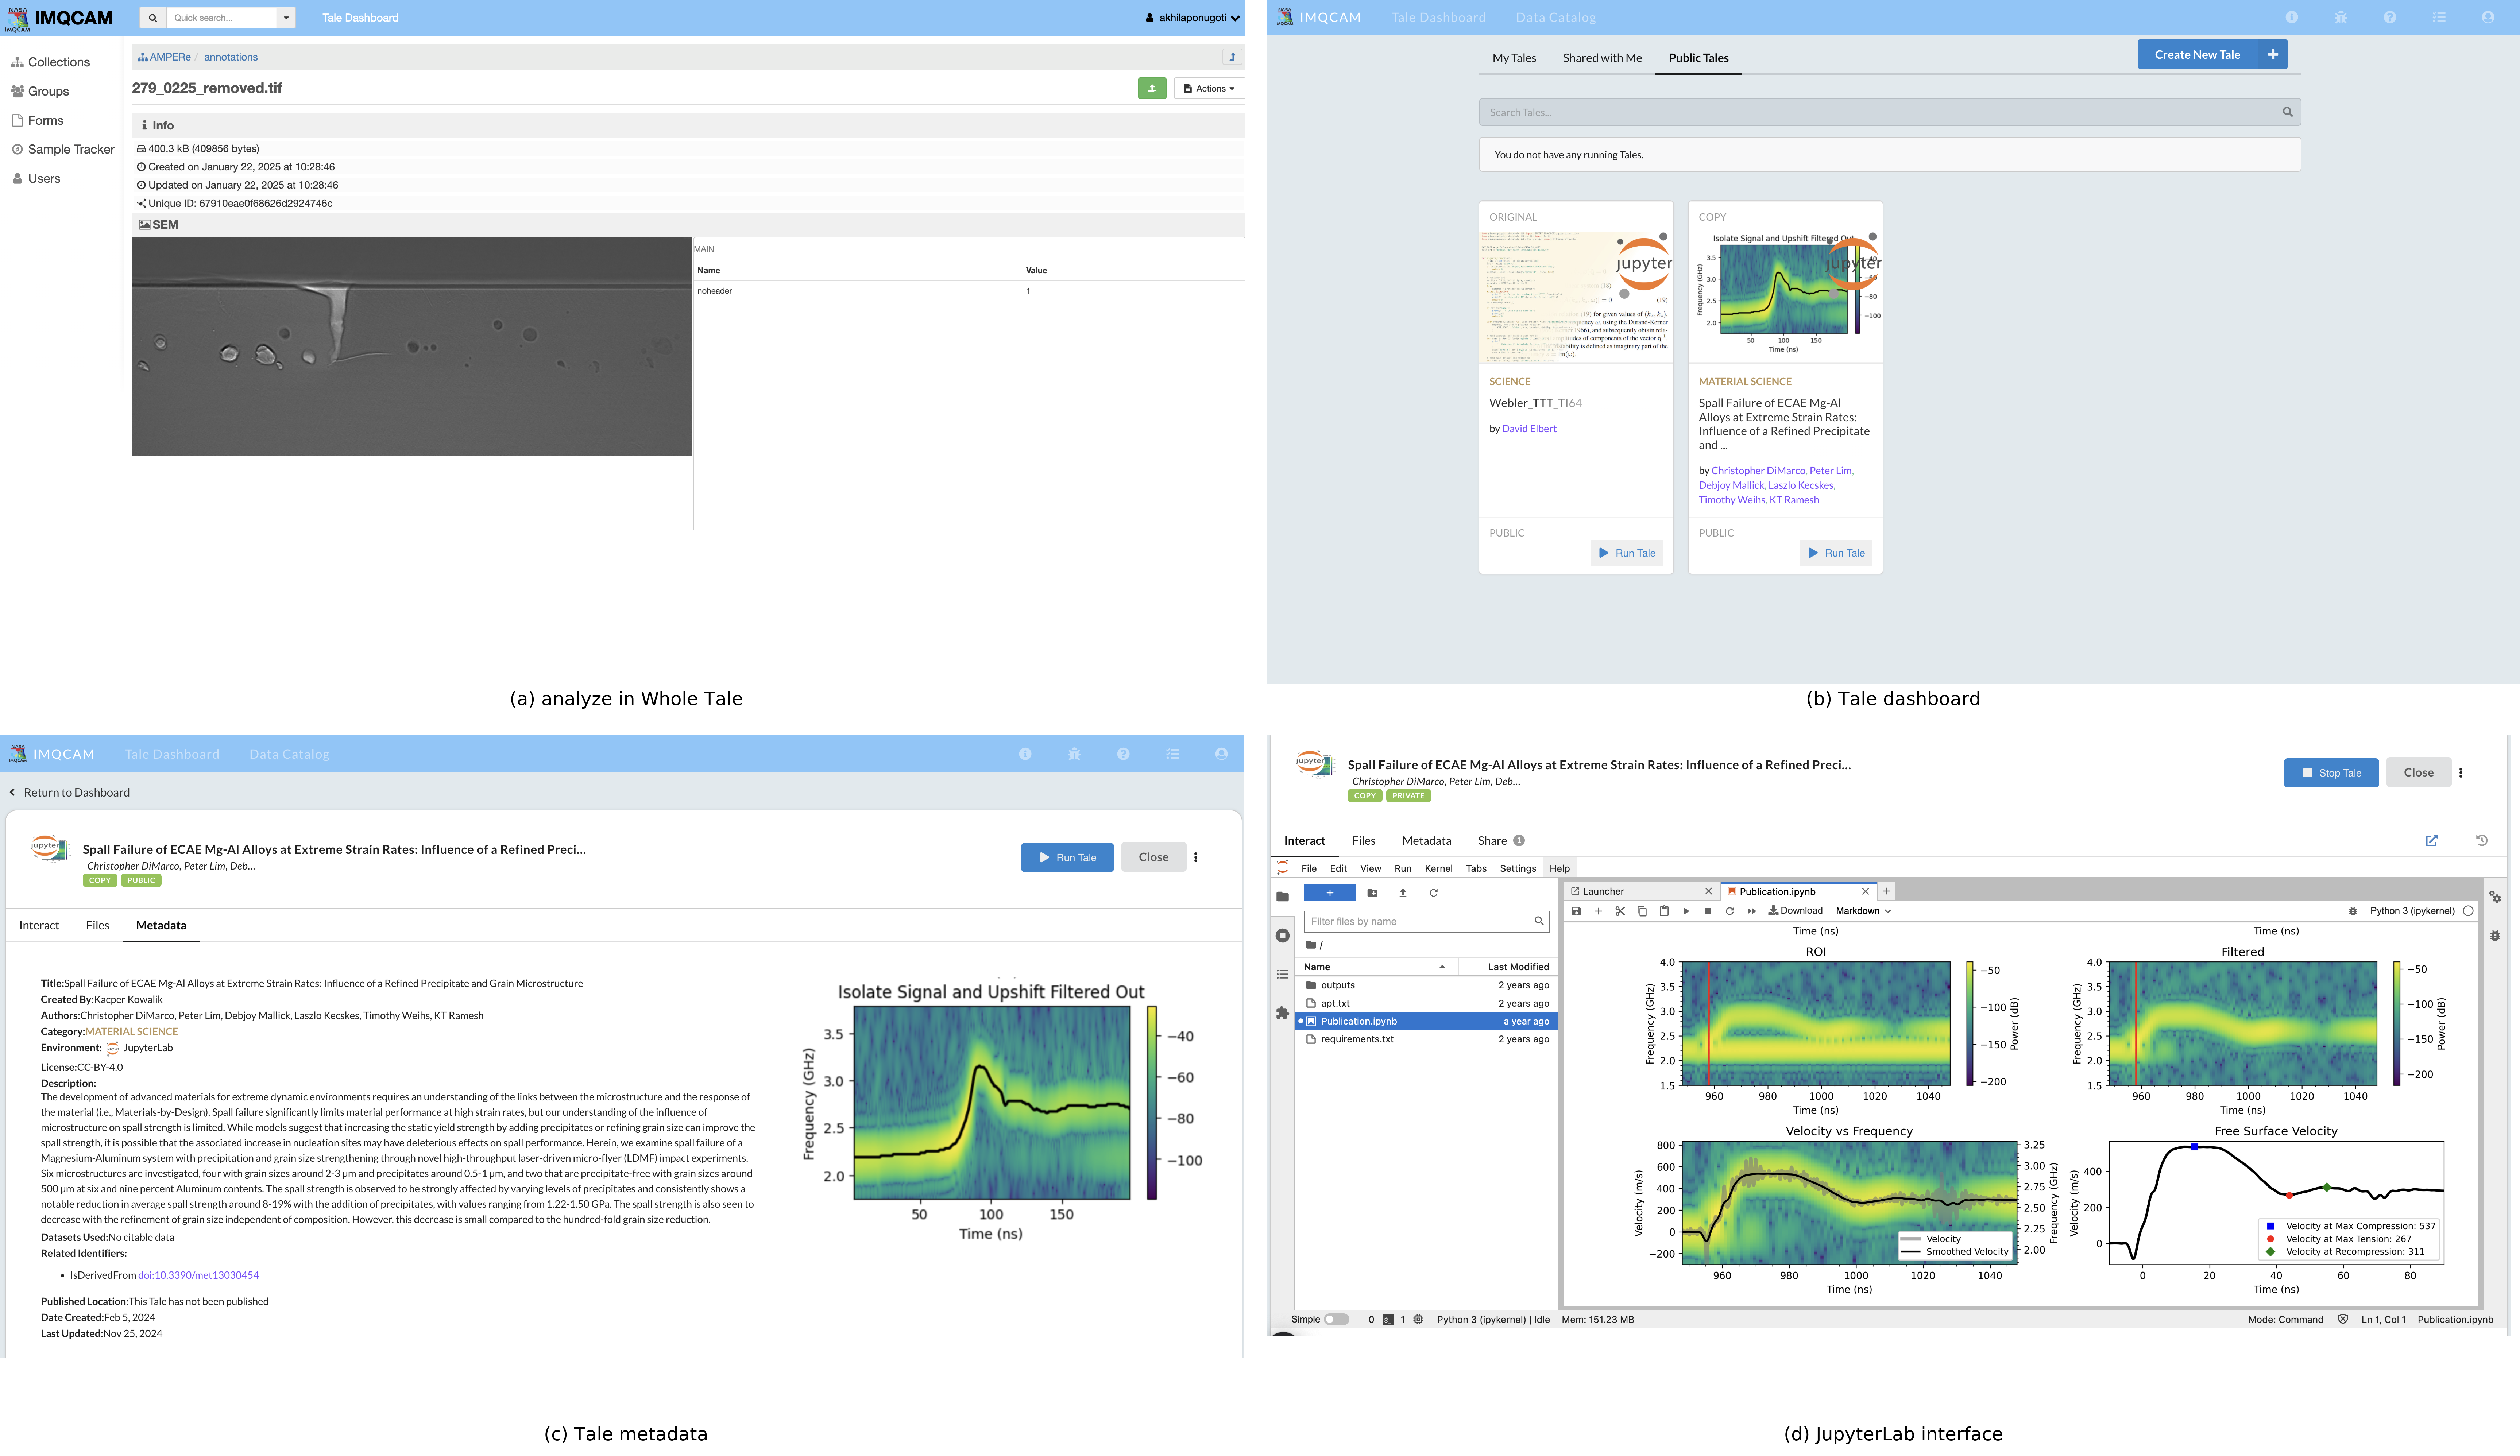2520x1456 pixels.
Task: Open three-dot menu beside Stop Tale's Close button
Action: coord(2461,772)
